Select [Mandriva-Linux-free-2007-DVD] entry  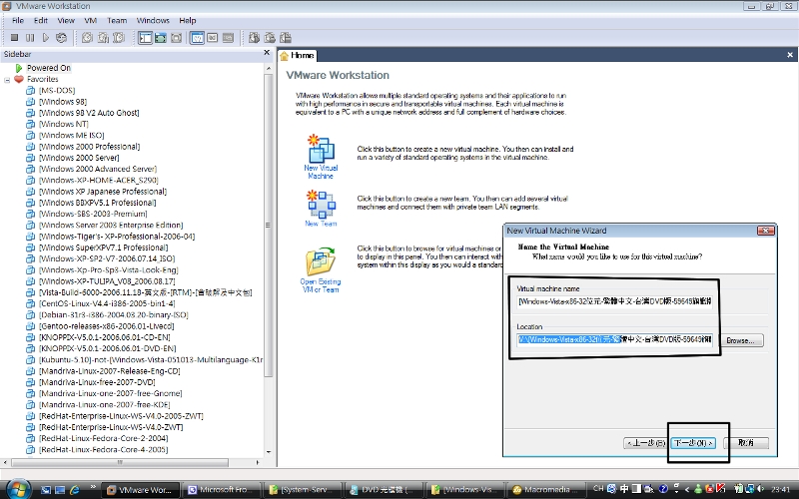[97, 382]
